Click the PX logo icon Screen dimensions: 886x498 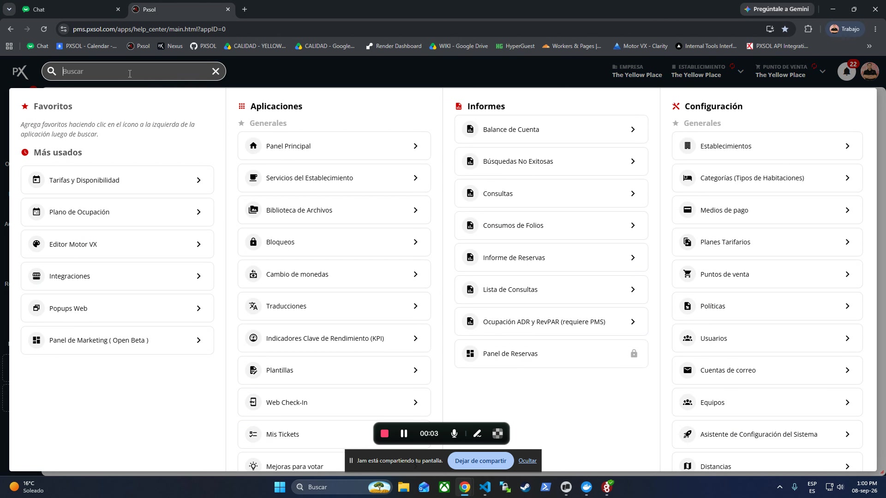[x=20, y=72]
